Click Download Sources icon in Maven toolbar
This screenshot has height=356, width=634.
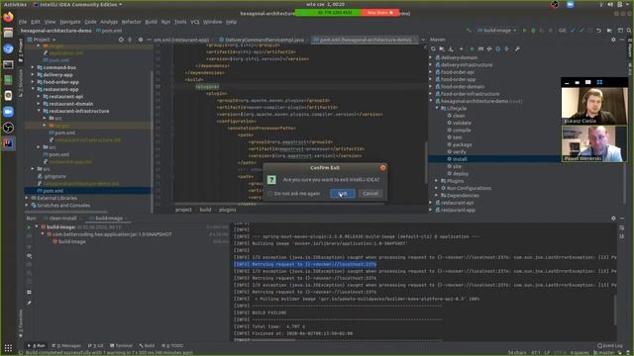(451, 48)
